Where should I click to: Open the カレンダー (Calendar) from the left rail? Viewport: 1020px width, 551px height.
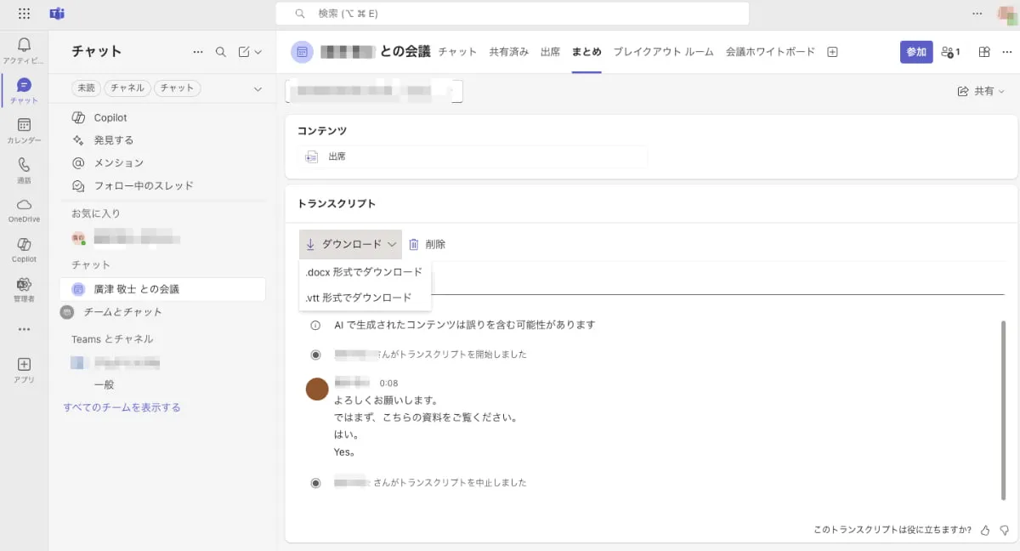[x=24, y=126]
